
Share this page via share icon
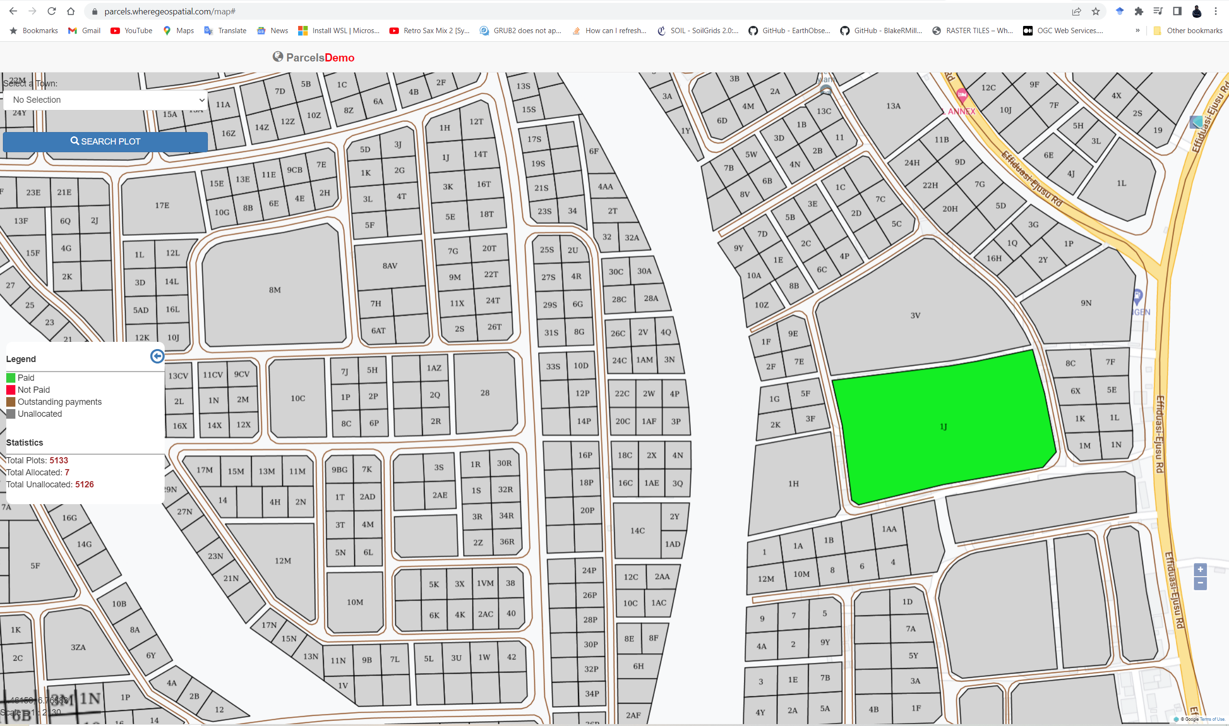[x=1076, y=11]
